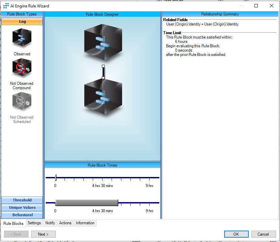
Task: Click the gray time range bar on second timeline
Action: pos(87,203)
